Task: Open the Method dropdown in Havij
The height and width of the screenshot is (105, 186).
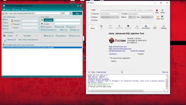Action: (132, 17)
